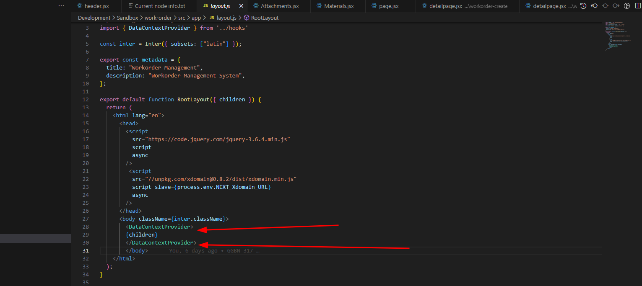Click the jQuery script URL link

click(218, 139)
